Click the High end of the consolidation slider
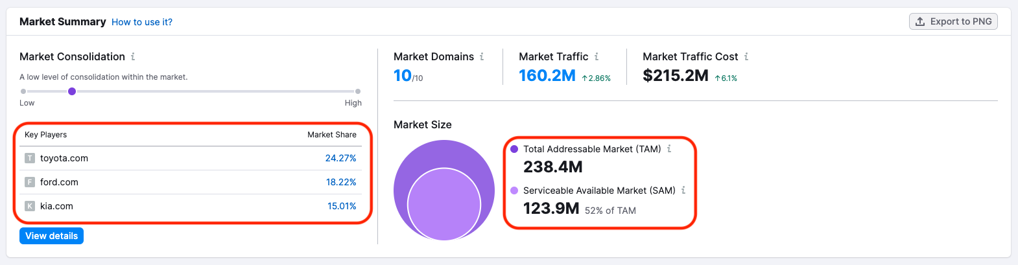Image resolution: width=1018 pixels, height=265 pixels. tap(358, 91)
